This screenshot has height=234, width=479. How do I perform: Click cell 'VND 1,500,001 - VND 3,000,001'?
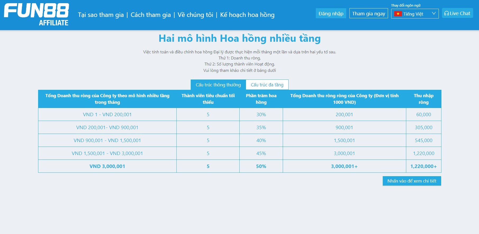(x=107, y=153)
